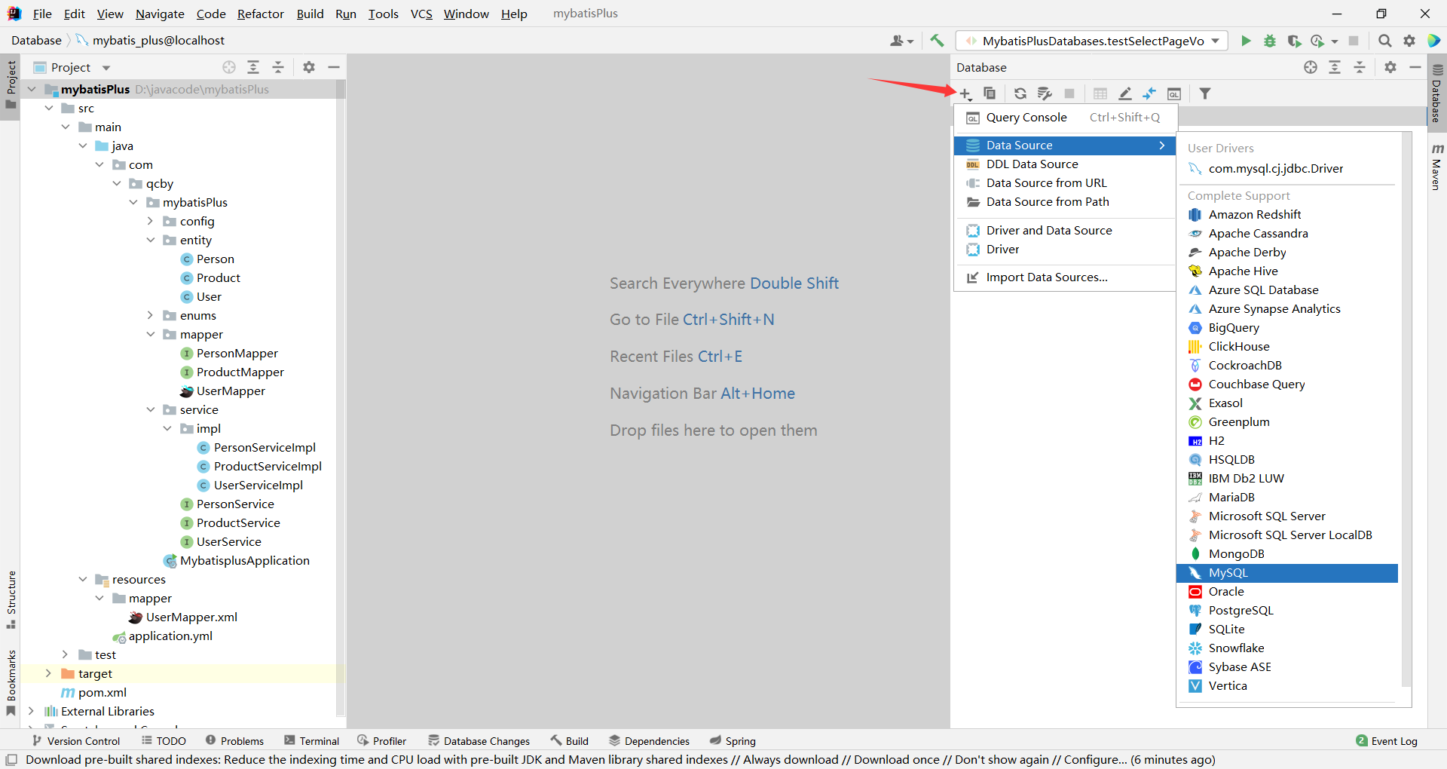
Task: Expand External Libraries node
Action: [x=31, y=711]
